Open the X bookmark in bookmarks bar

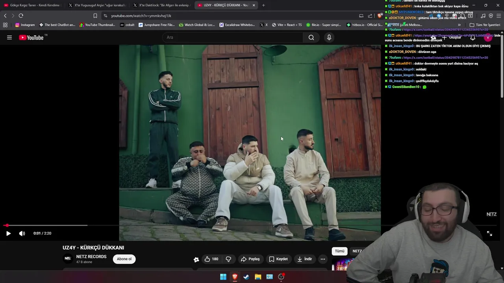(264, 25)
